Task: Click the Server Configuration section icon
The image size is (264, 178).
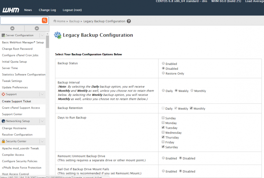Action: [x=4, y=35]
